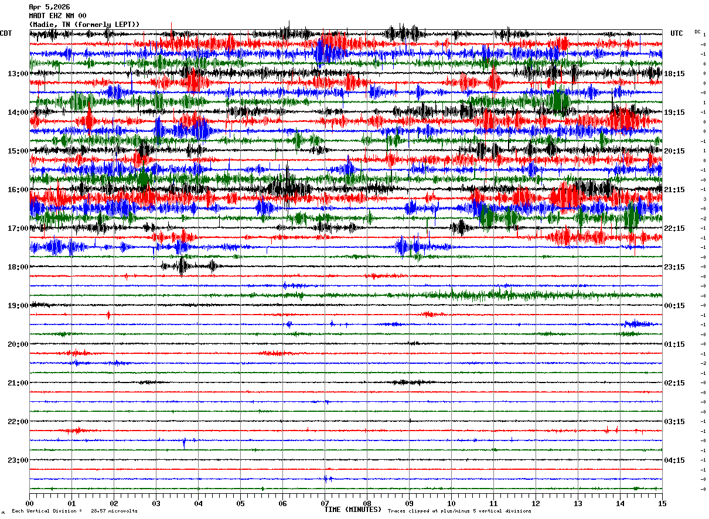
Task: Pick minute mark 03 on the time axis
Action: [x=156, y=503]
